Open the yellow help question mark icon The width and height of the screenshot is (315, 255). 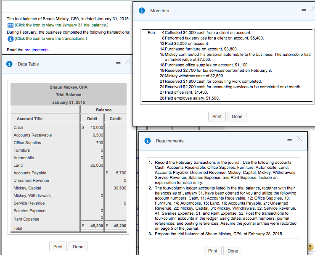coord(310,247)
